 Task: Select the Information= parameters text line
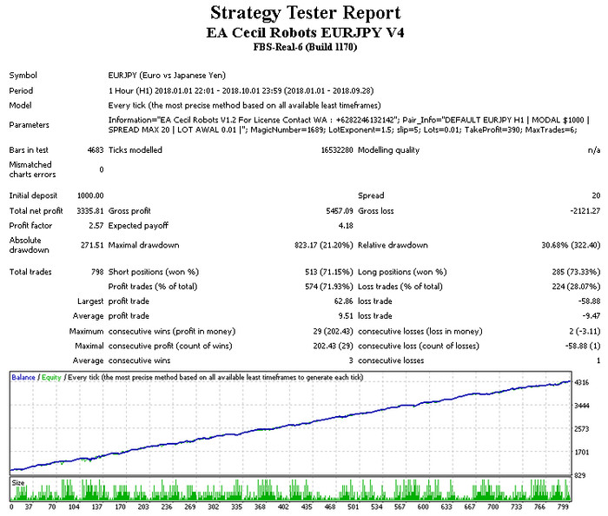point(348,120)
